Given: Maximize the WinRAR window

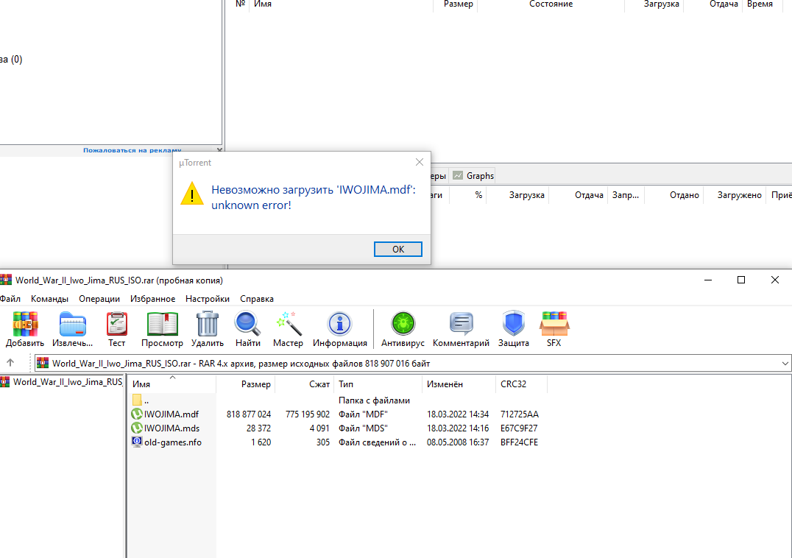Looking at the screenshot, I should click(741, 280).
